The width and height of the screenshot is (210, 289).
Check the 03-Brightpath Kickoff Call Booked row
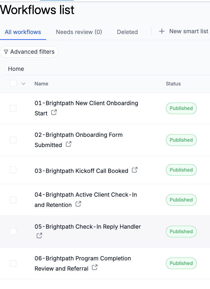pos(13,170)
